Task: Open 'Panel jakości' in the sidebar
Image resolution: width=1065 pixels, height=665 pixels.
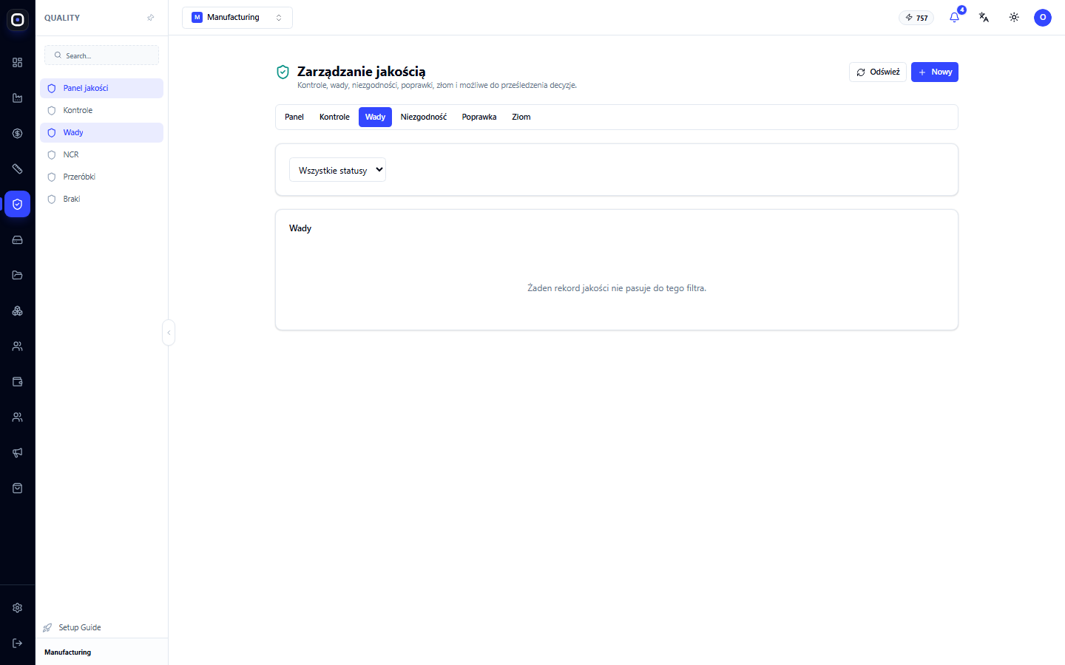Action: coord(101,88)
